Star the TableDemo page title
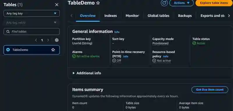 [x=98, y=3]
